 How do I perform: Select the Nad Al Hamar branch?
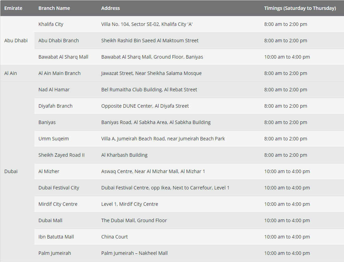click(x=54, y=90)
